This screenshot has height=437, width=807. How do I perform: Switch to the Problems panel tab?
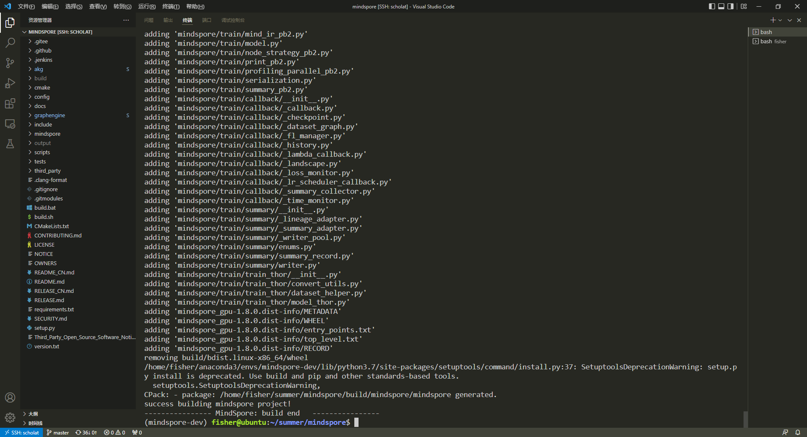coord(149,20)
